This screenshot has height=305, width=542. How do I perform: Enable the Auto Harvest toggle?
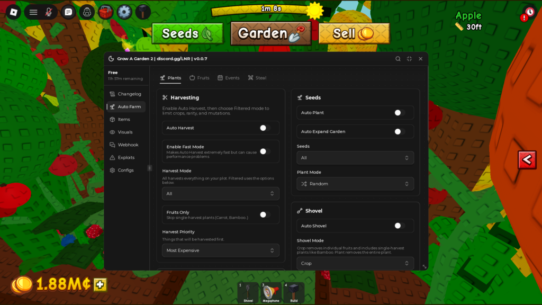[265, 128]
